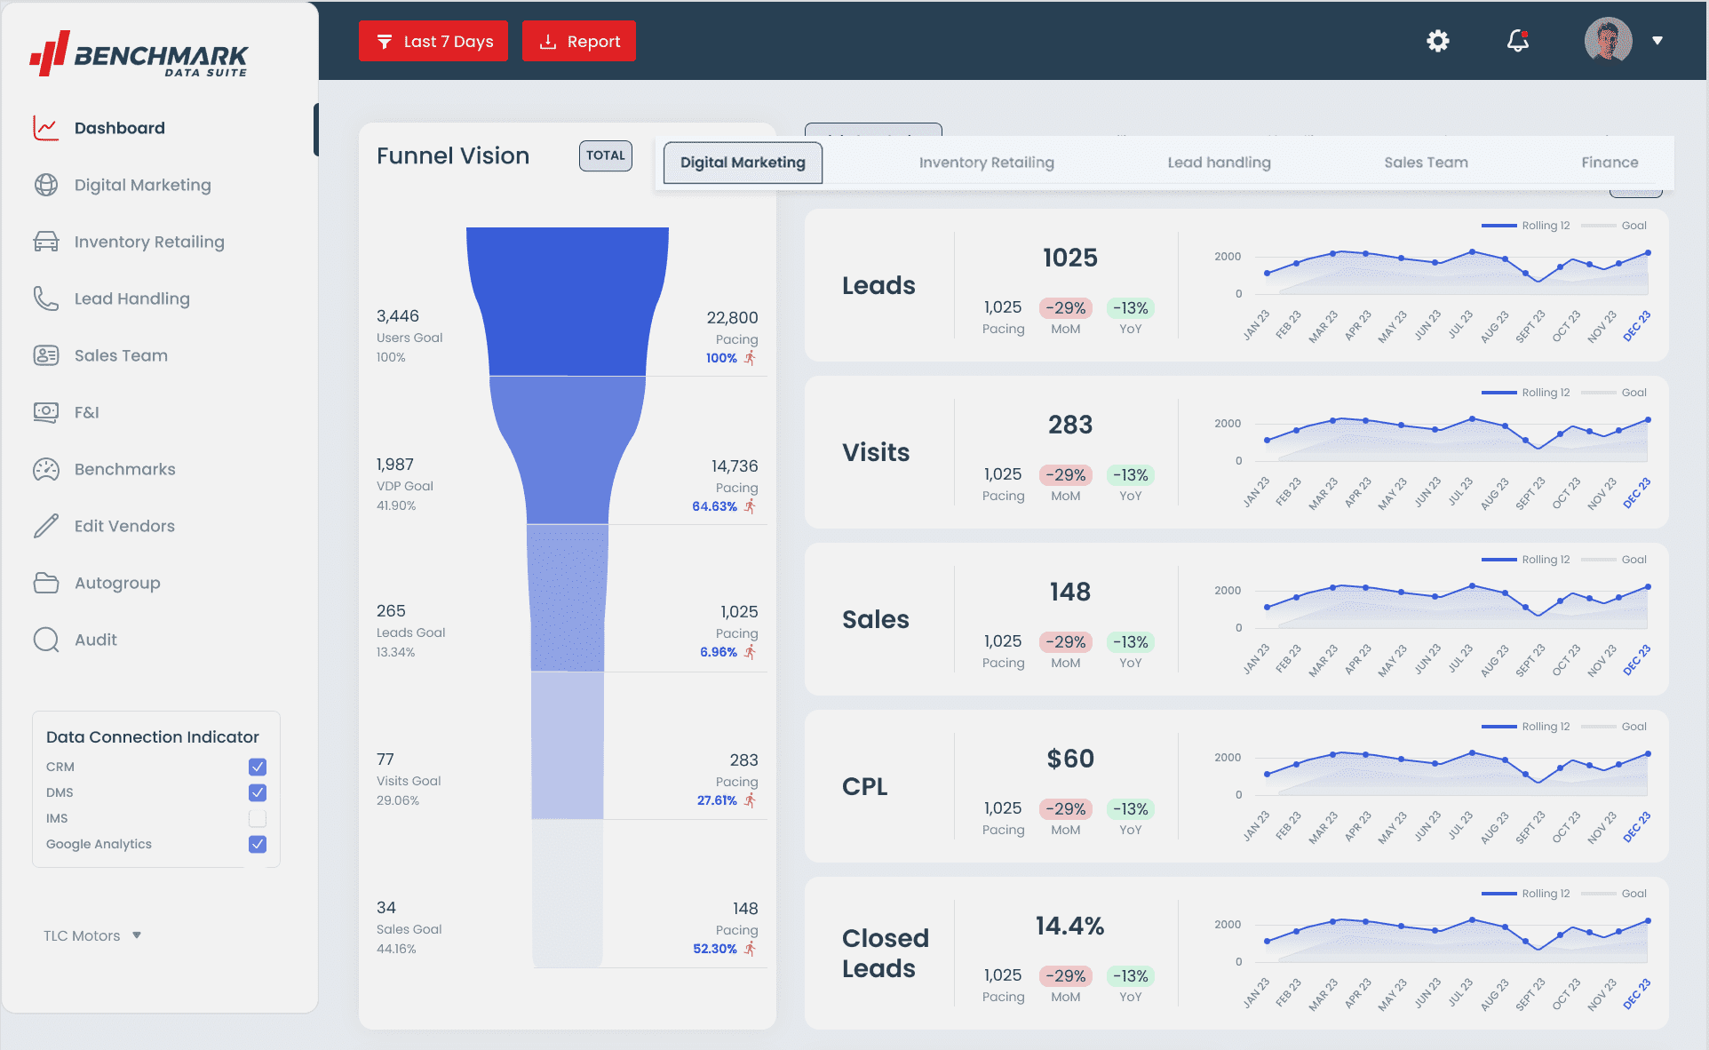Viewport: 1709px width, 1050px height.
Task: Uncheck the CRM data connection checkbox
Action: (x=258, y=767)
